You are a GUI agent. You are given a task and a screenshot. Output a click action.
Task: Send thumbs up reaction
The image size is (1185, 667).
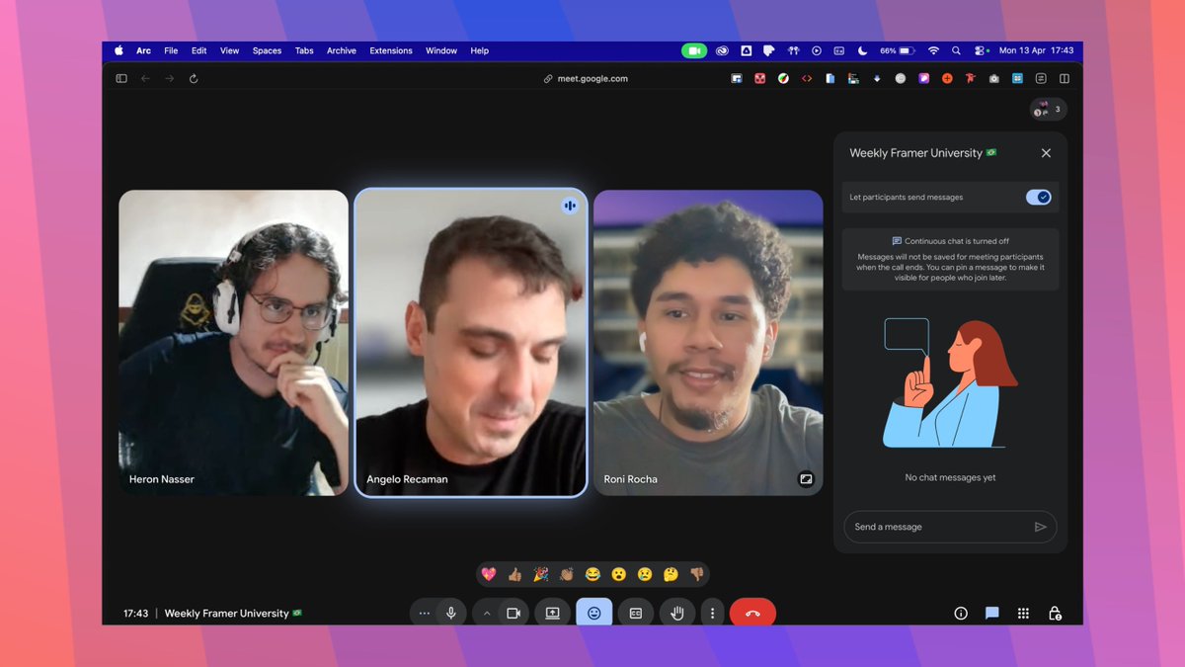[x=514, y=574]
